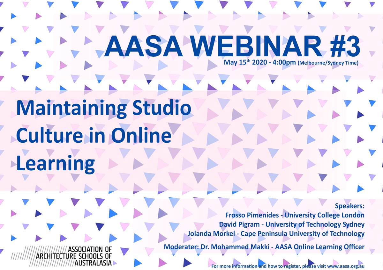Select the 'Culture in Online' title line

[94, 136]
